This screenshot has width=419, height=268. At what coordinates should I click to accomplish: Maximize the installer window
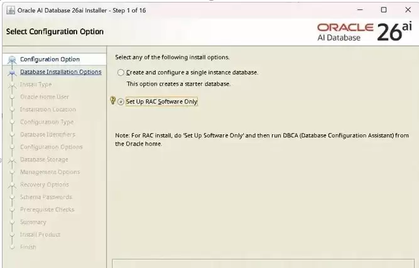coord(384,10)
